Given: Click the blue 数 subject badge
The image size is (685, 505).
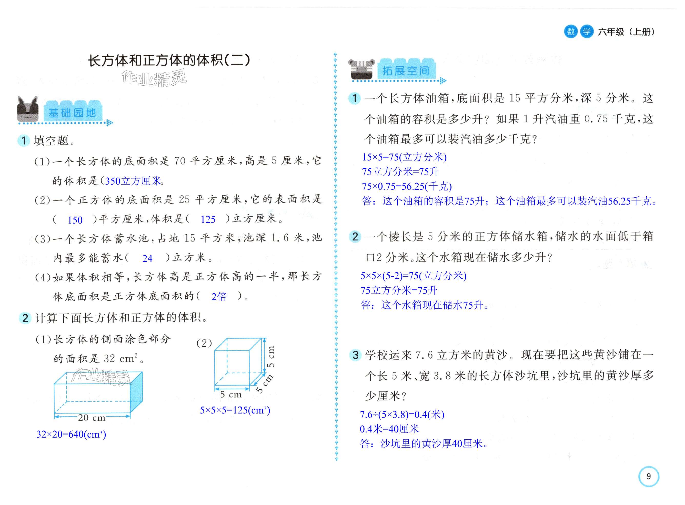Looking at the screenshot, I should point(571,32).
